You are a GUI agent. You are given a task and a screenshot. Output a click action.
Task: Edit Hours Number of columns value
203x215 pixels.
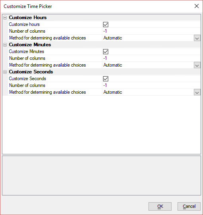coord(151,31)
